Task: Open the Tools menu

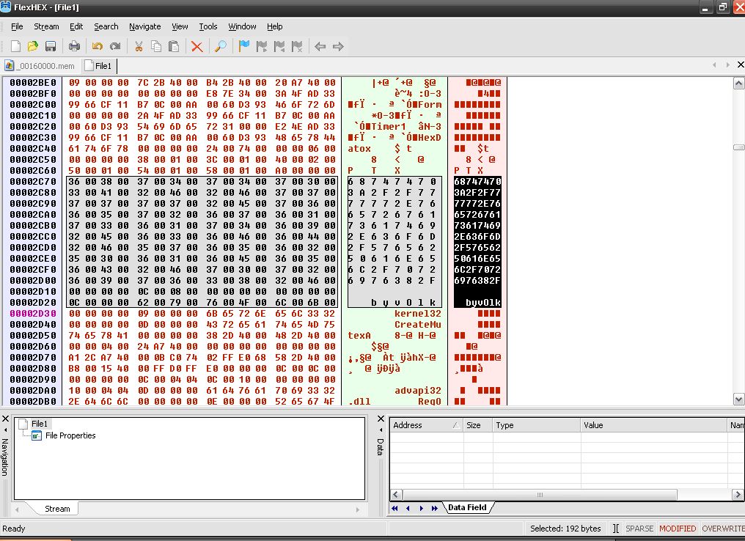Action: coord(208,26)
